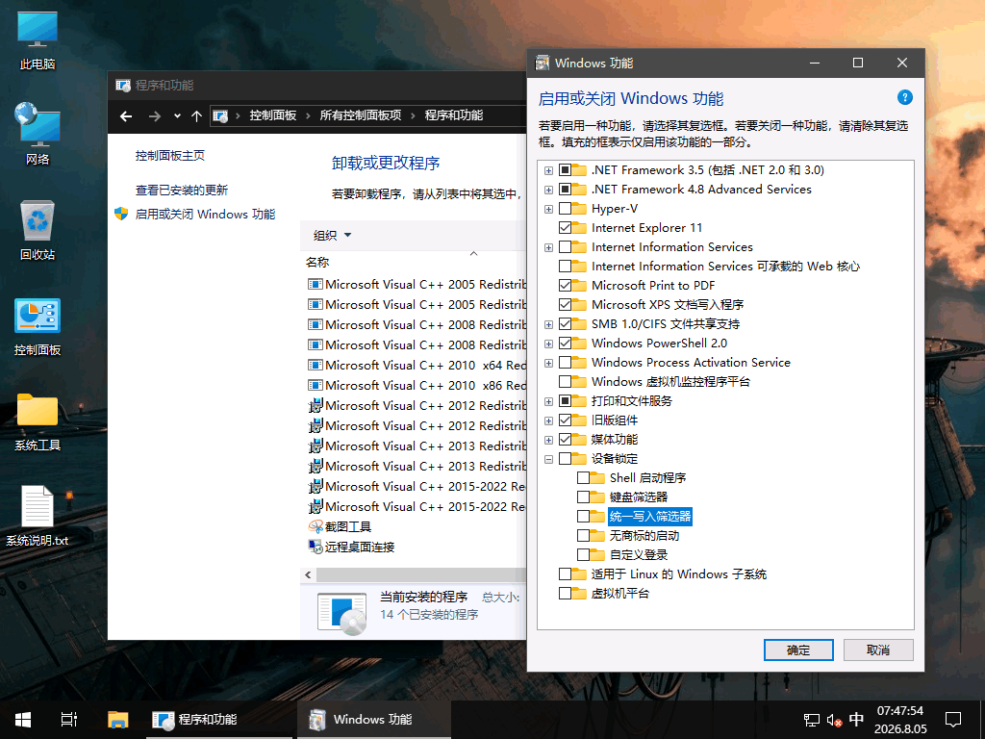Screen dimensions: 985x739
Task: Click the muted volume tray icon
Action: (x=834, y=720)
